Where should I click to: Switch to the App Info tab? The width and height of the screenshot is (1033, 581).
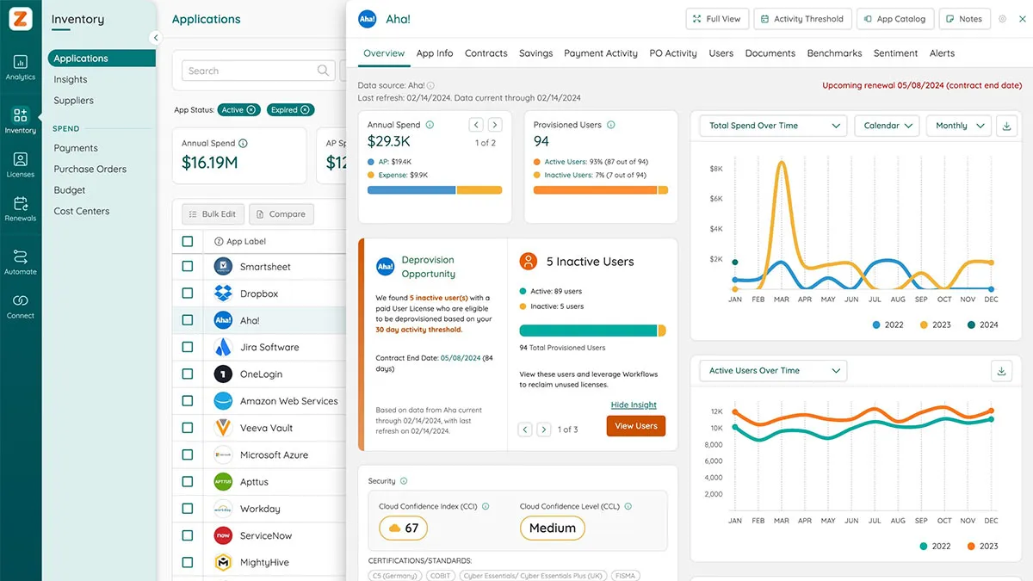435,53
